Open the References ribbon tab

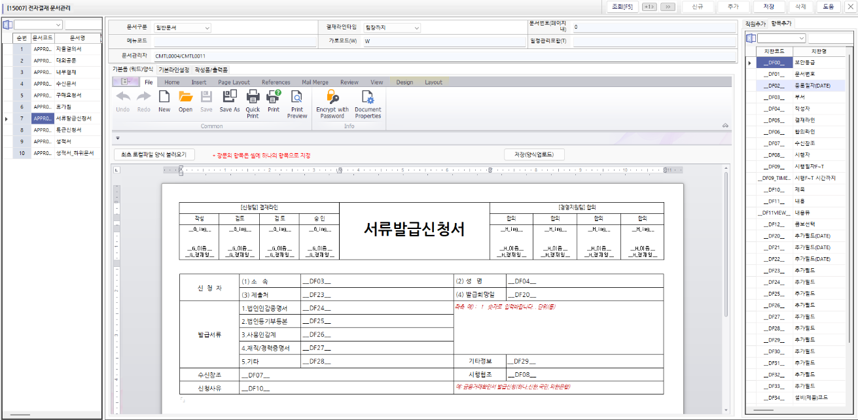coord(276,82)
